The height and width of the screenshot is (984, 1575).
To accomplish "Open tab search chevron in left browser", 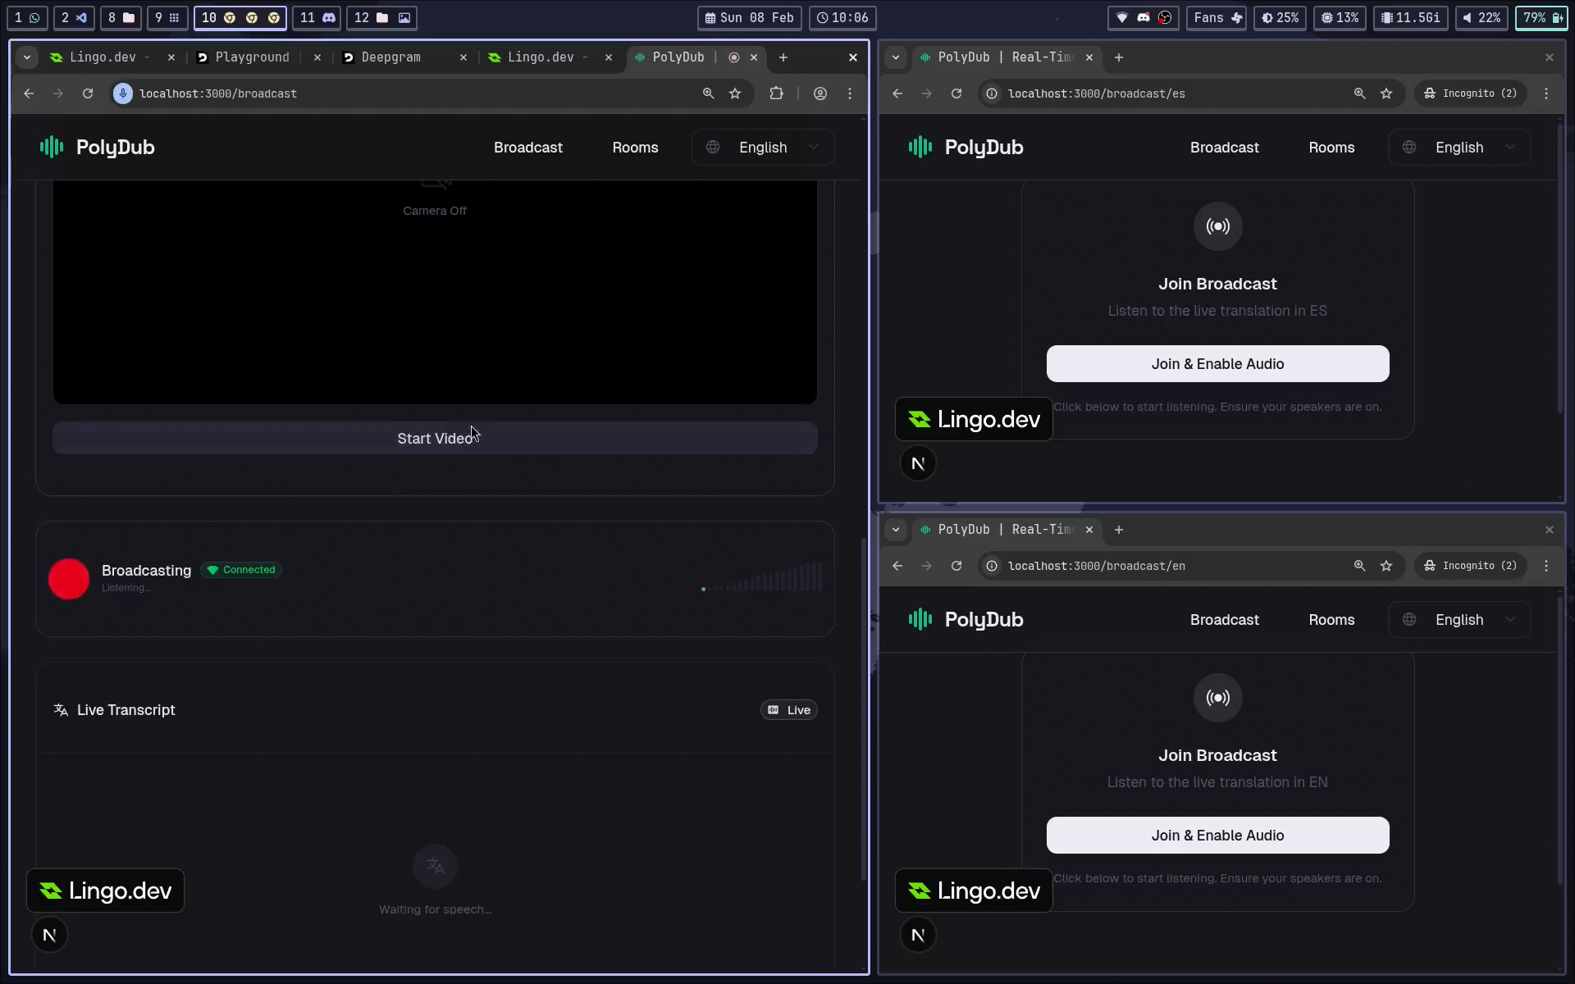I will click(27, 57).
